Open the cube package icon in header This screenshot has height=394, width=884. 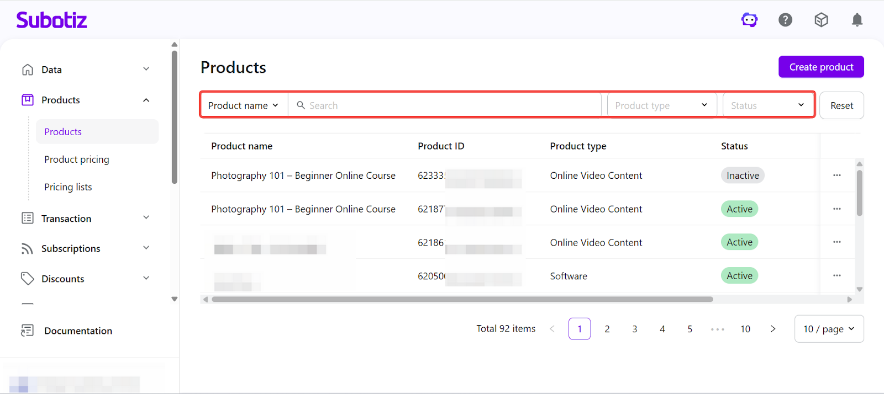coord(821,20)
